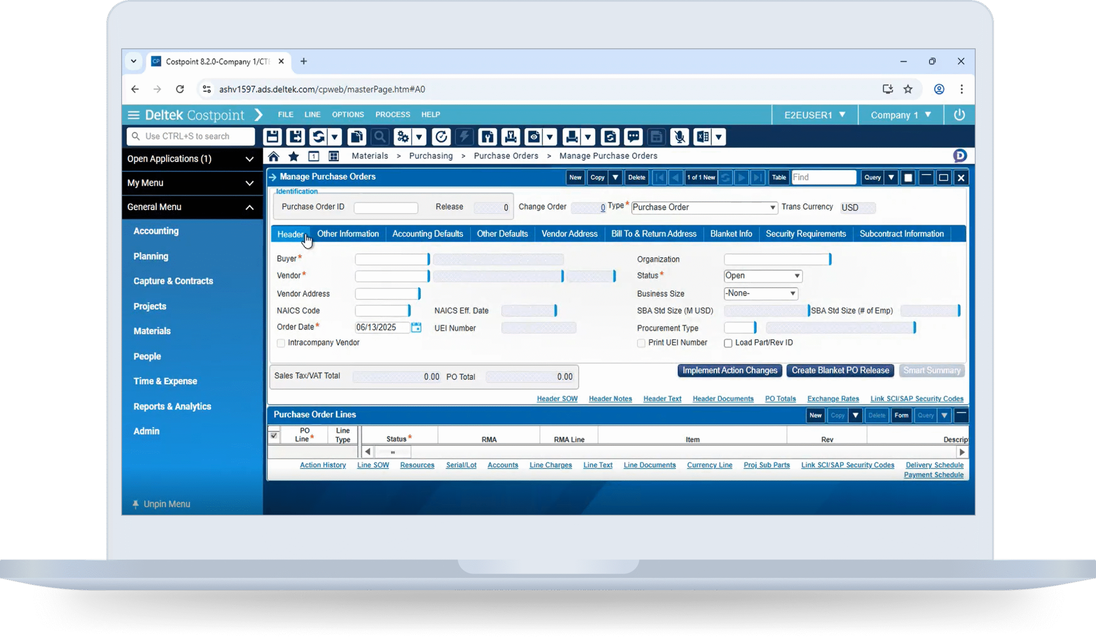Click the Home icon in breadcrumb bar
Image resolution: width=1096 pixels, height=639 pixels.
(x=274, y=156)
